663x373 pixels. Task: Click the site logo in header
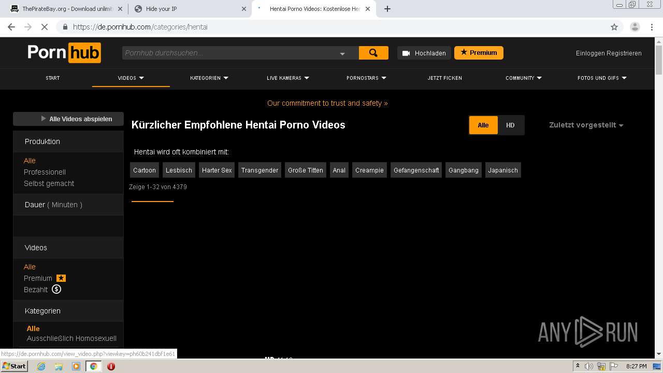tap(64, 52)
